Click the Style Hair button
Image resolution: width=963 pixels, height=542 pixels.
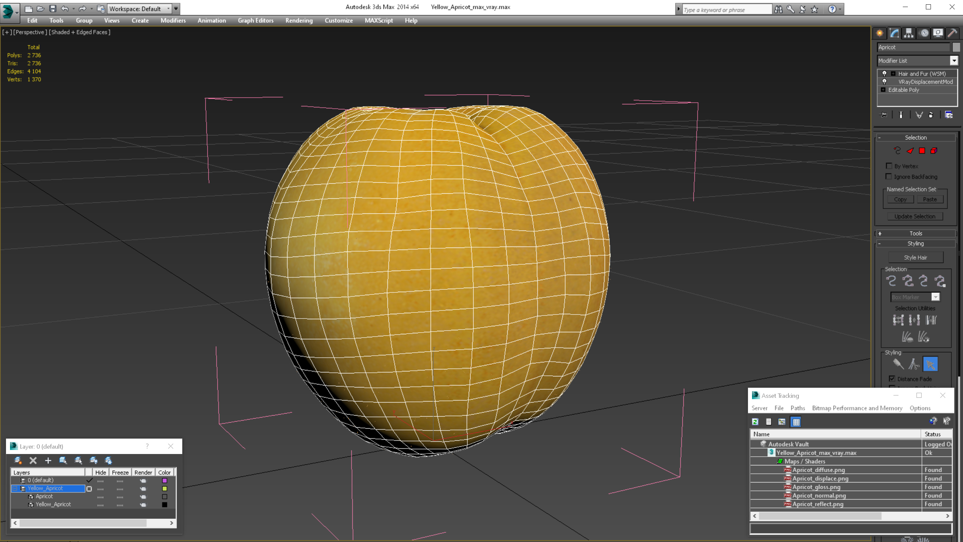[x=916, y=257]
